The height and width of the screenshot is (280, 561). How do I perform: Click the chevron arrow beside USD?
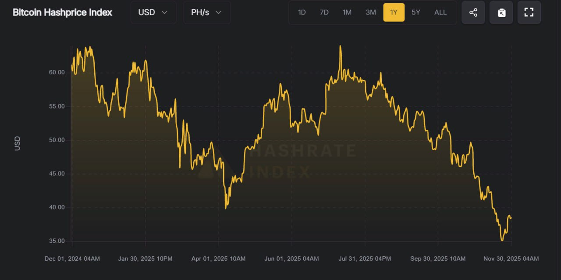[165, 12]
